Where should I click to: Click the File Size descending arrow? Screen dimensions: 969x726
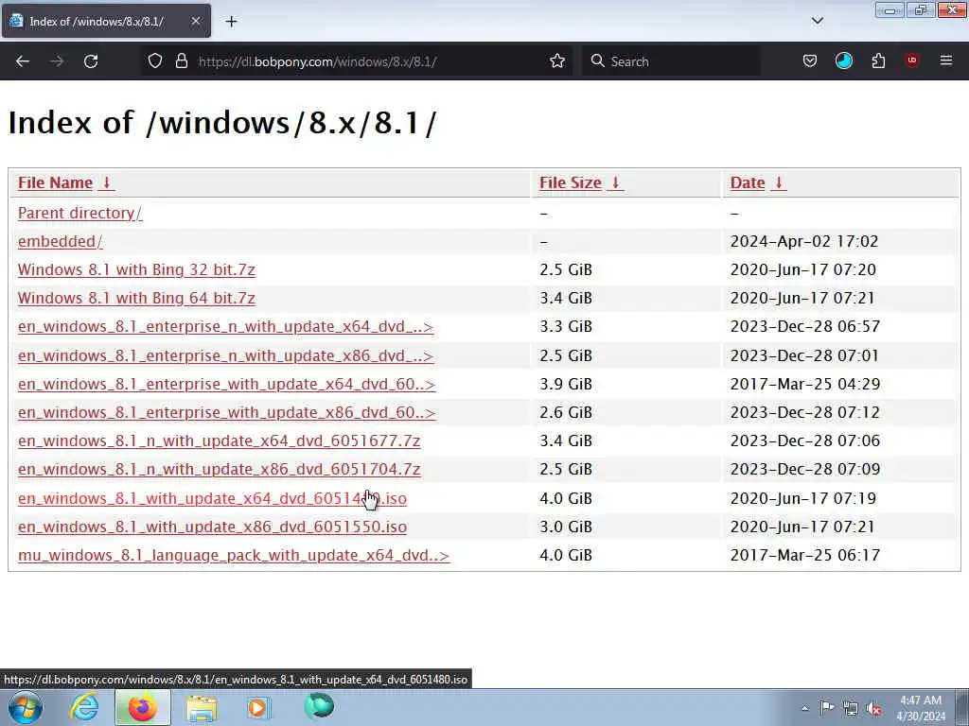tap(615, 182)
